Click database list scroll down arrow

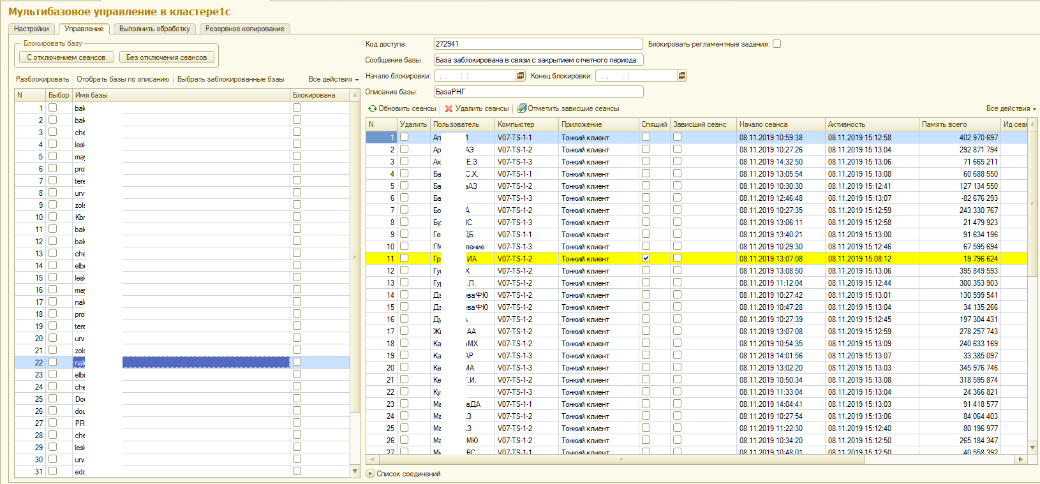point(355,471)
